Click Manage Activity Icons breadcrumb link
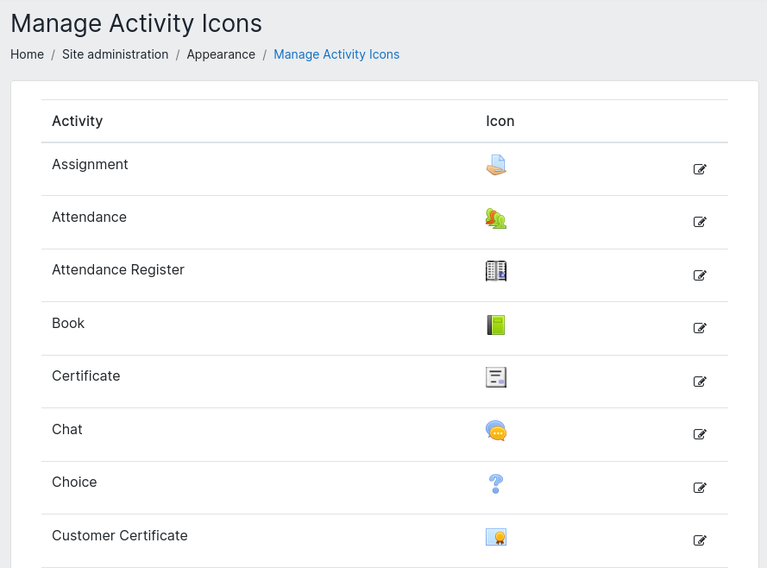767x568 pixels. point(336,54)
